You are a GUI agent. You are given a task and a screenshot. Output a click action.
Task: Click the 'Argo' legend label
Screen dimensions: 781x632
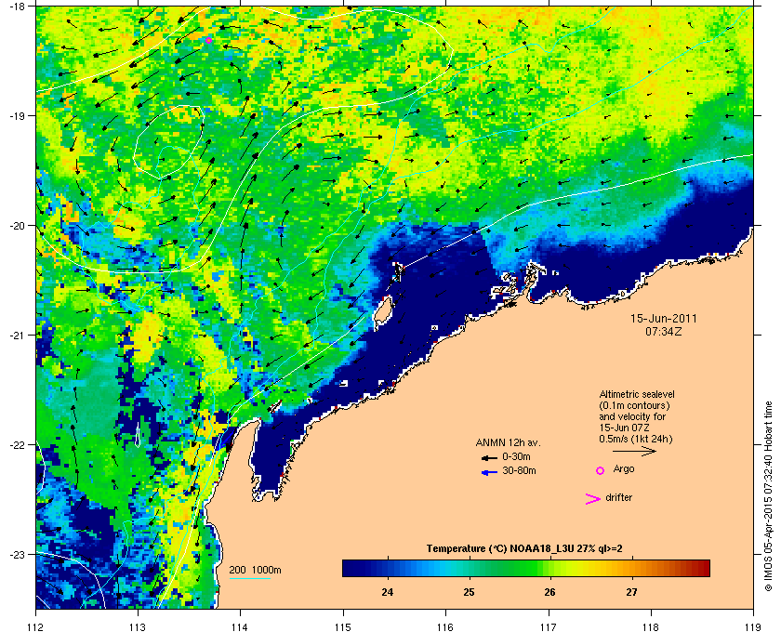(x=624, y=469)
